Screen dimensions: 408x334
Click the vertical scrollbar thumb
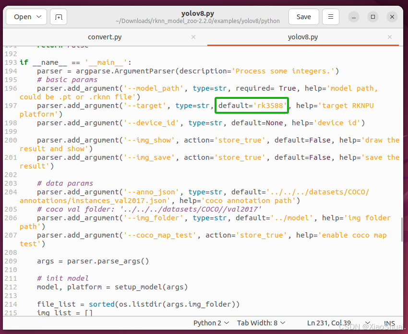click(402, 230)
